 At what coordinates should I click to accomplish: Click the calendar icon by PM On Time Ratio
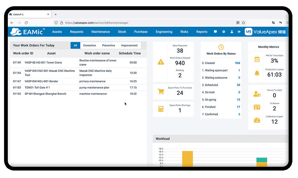257,59
